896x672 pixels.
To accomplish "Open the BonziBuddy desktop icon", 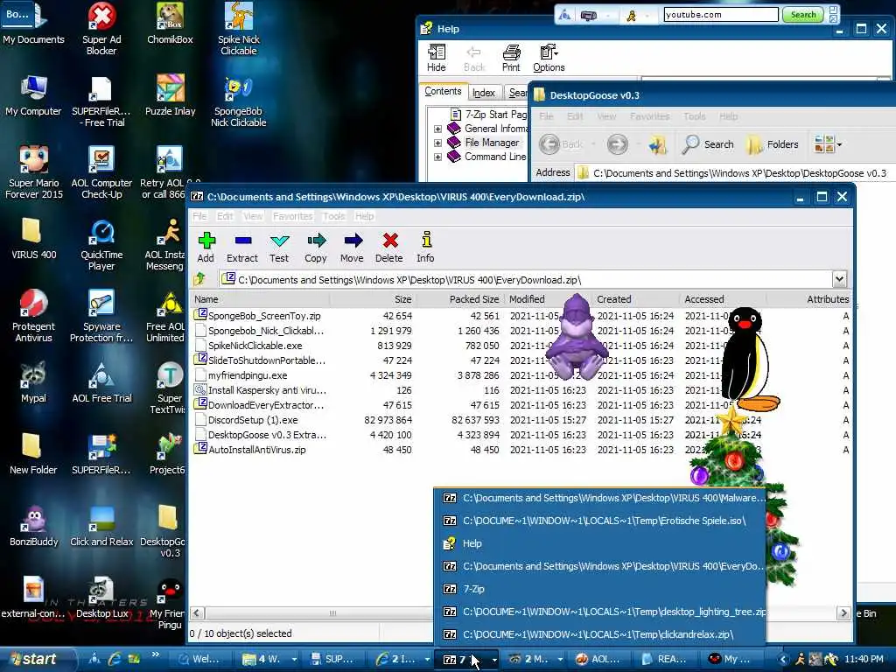I will 34,526.
